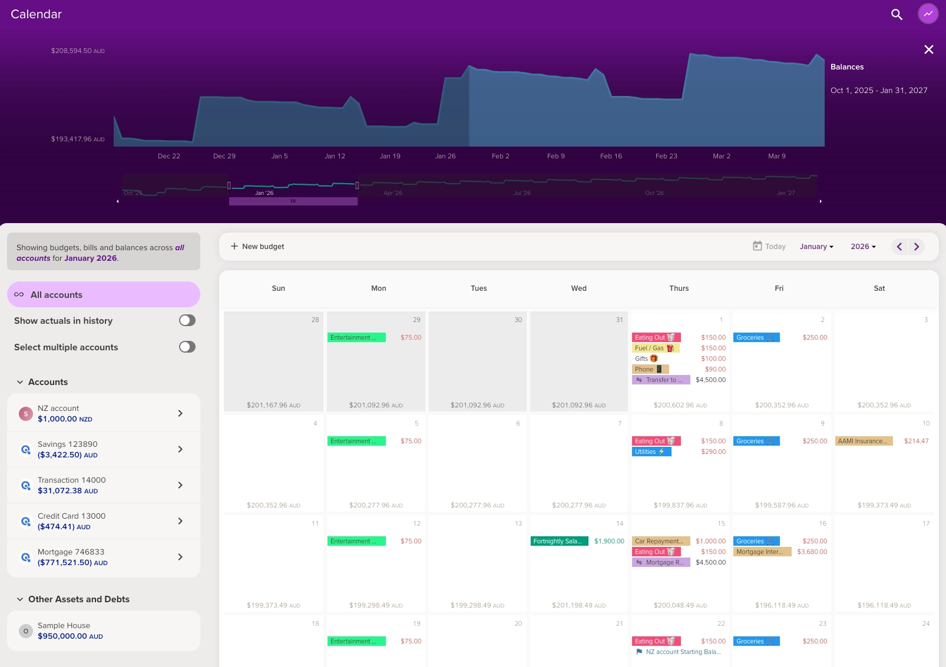Screen dimensions: 946x667
Task: Open Entertainment budget on Jan 19
Action: tap(356, 641)
